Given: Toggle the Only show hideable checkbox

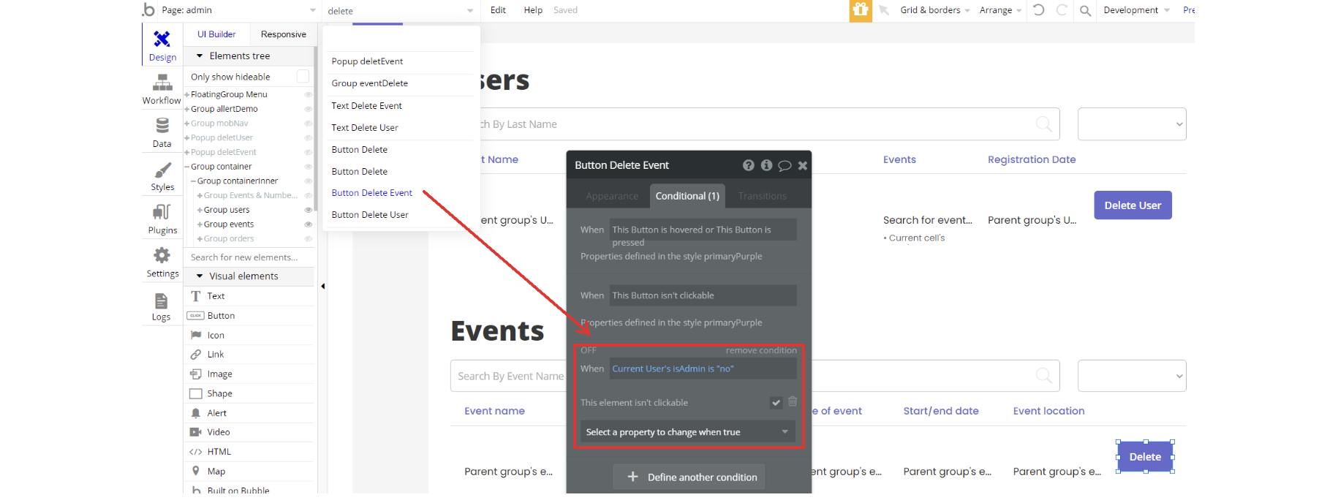Looking at the screenshot, I should point(303,77).
